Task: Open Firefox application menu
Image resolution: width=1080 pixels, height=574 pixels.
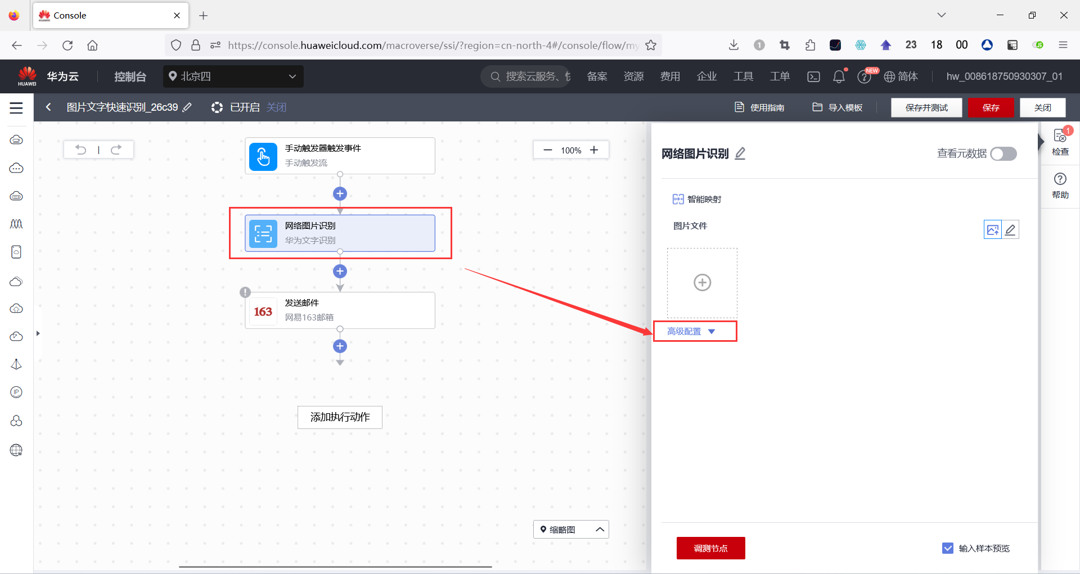Action: click(x=1063, y=45)
